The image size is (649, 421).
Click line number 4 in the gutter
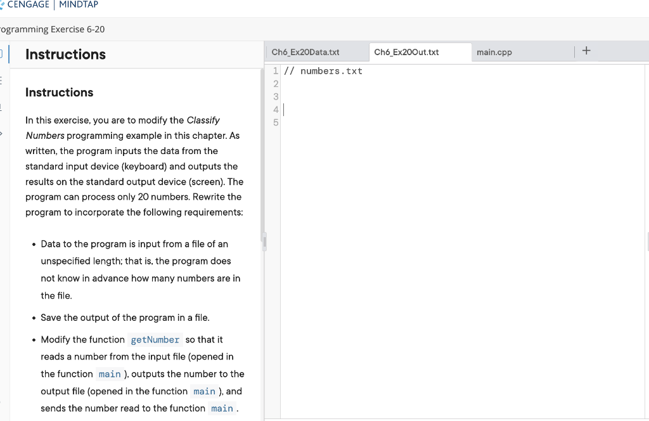click(276, 110)
